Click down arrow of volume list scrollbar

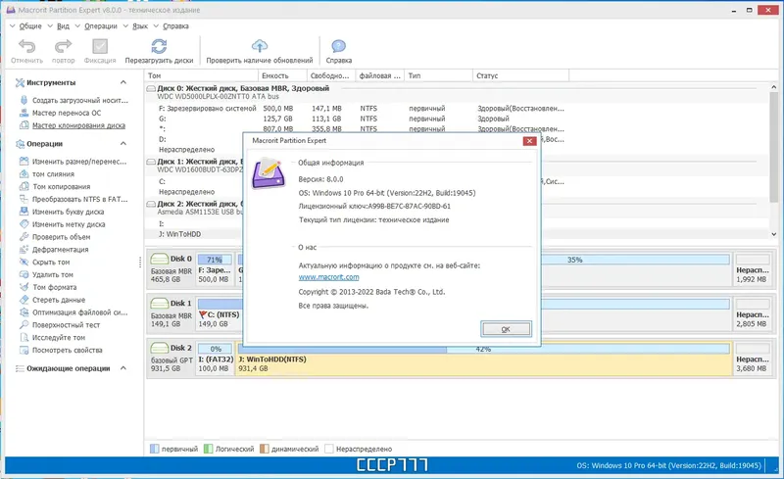773,234
